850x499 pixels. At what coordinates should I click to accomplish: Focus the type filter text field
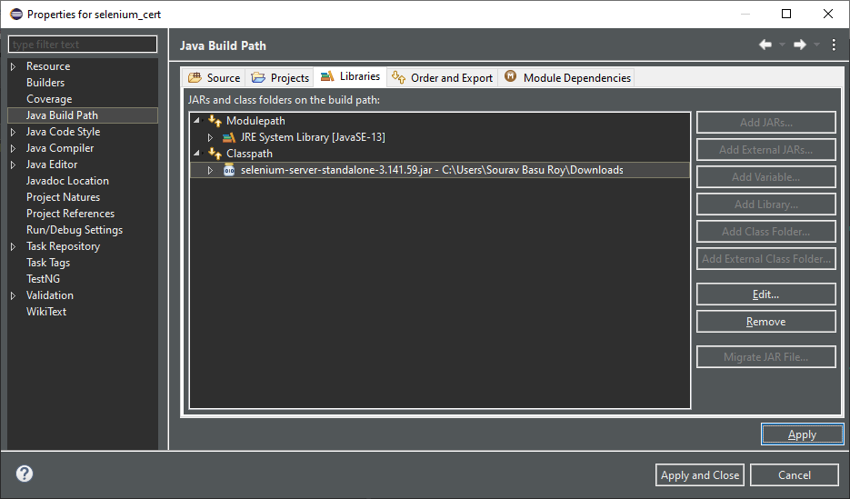click(x=83, y=45)
